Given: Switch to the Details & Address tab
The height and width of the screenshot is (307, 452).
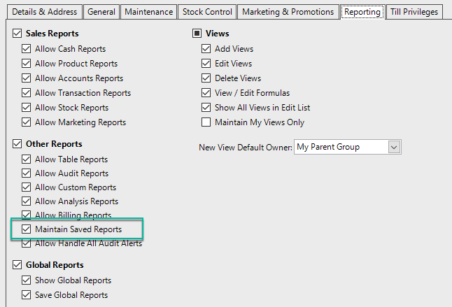Looking at the screenshot, I should tap(41, 12).
